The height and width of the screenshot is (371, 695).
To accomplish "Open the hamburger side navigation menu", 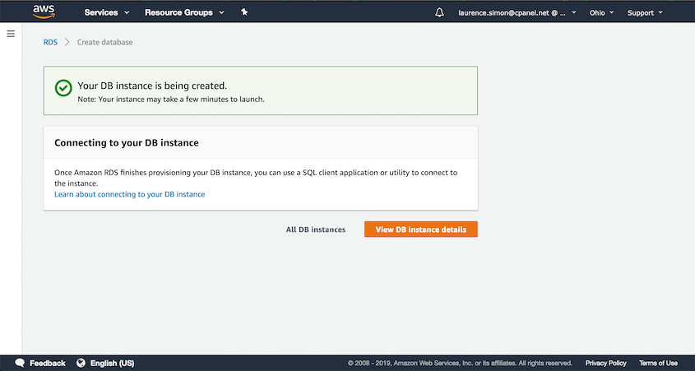I will [x=11, y=34].
